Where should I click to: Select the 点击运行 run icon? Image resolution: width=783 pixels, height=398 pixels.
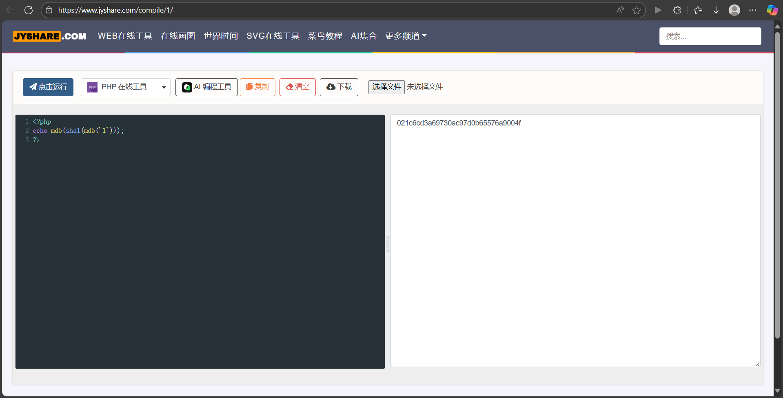click(x=33, y=87)
